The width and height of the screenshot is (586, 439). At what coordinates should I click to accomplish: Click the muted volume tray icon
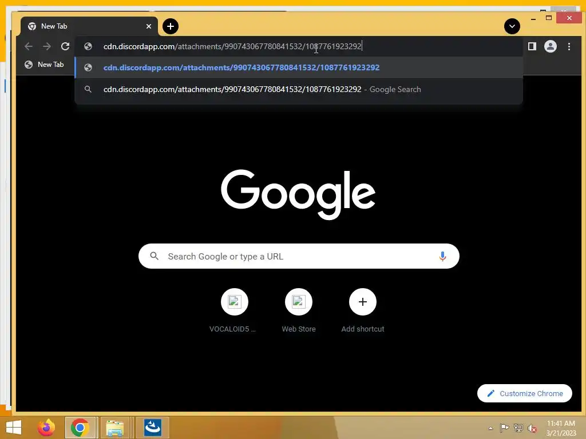point(532,428)
